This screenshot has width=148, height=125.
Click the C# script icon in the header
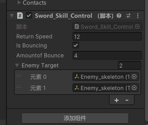click(x=20, y=16)
